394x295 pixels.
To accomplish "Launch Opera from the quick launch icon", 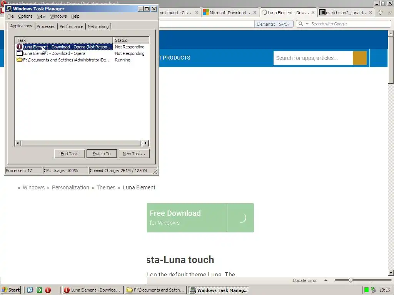I will pos(48,290).
